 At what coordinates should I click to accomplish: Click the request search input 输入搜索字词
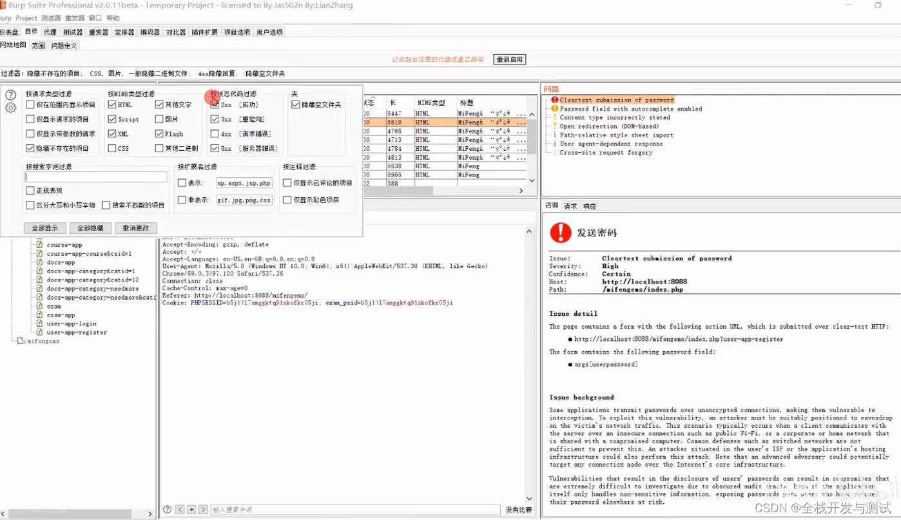pos(355,509)
